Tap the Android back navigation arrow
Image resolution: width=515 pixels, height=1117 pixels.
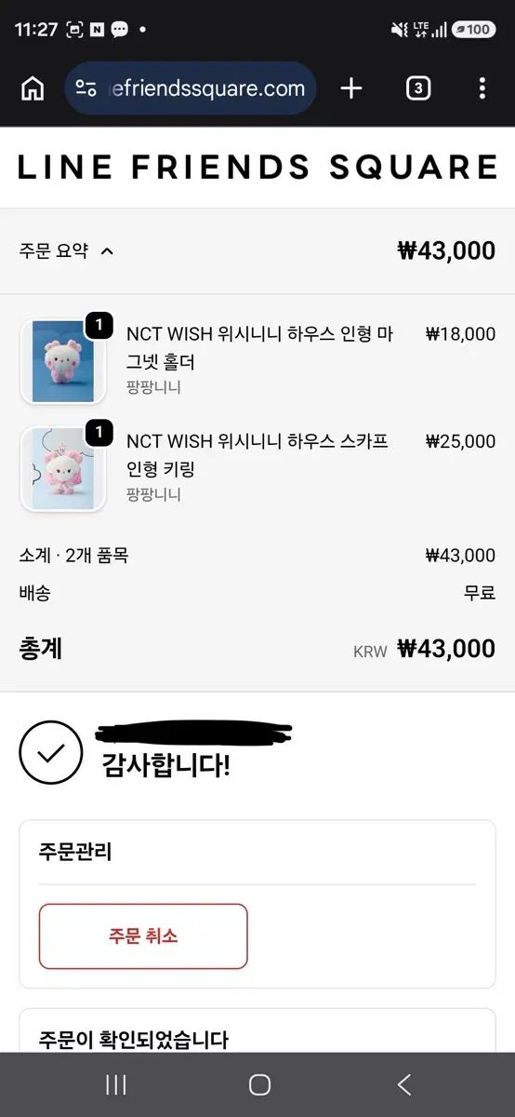coord(403,1084)
